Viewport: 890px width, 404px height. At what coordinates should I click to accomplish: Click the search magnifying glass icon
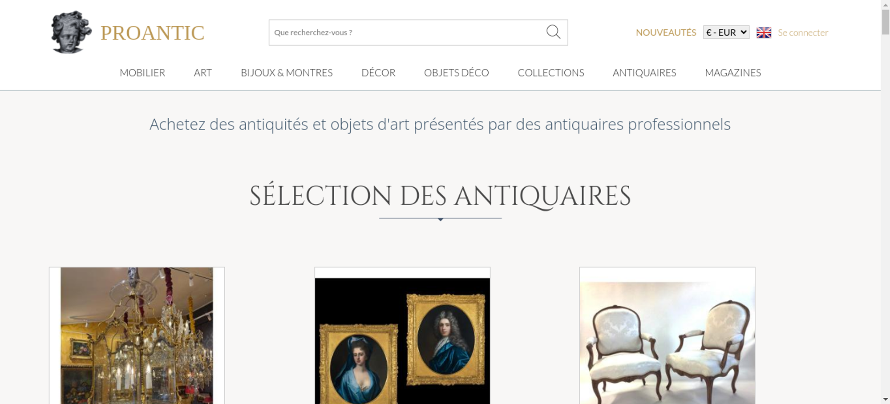coord(553,32)
